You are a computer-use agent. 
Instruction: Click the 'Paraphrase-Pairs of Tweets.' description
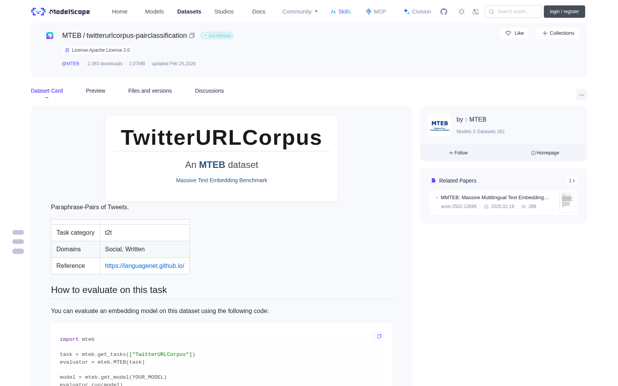(x=90, y=207)
